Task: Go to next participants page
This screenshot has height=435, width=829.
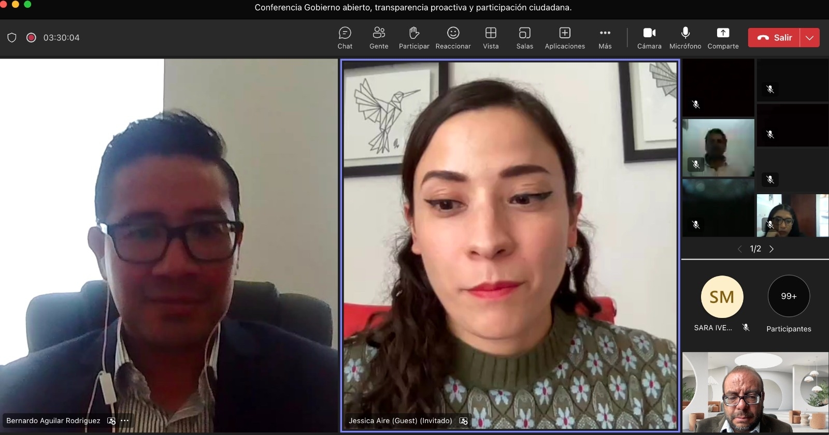Action: 771,249
